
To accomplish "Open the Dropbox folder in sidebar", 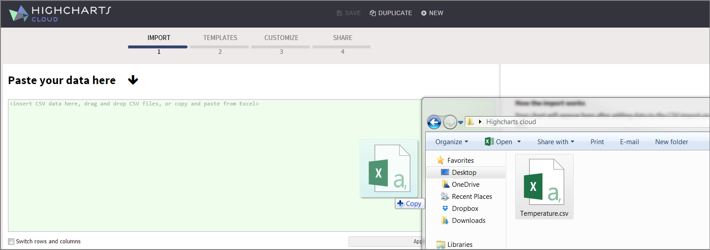I will (x=465, y=209).
